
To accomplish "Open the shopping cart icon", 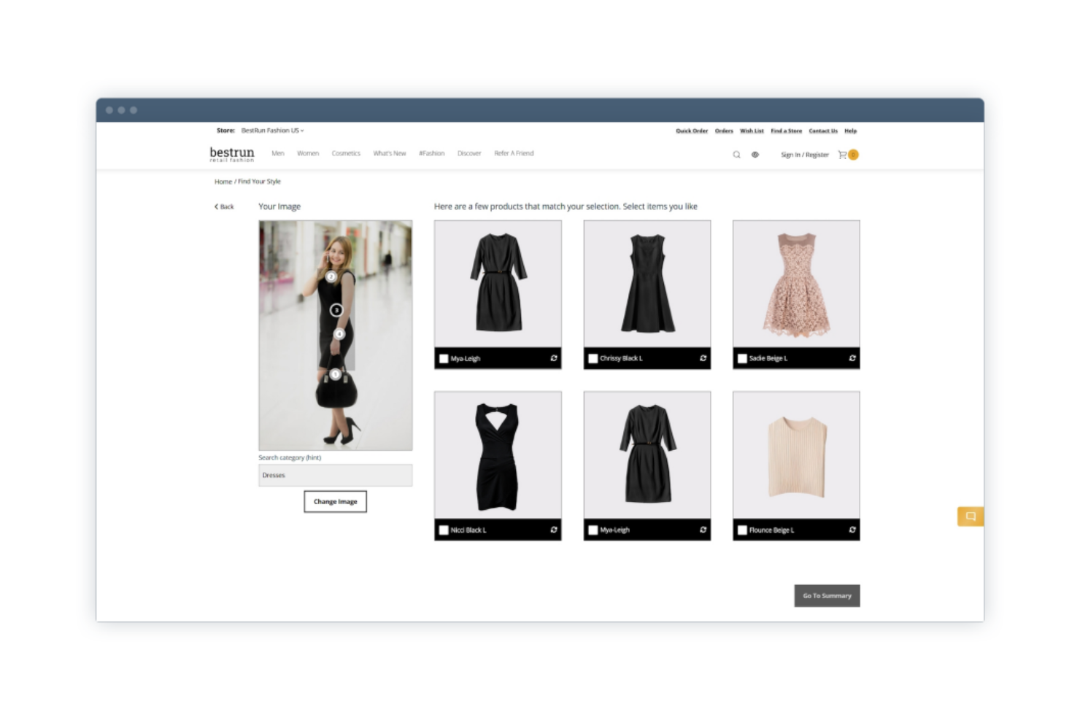I will tap(843, 155).
